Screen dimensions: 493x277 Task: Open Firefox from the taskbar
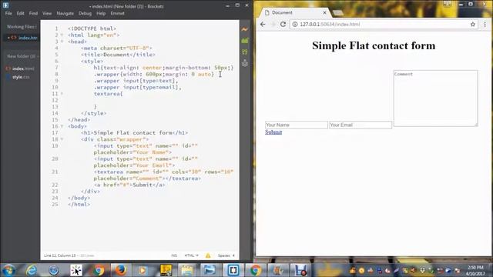120,270
